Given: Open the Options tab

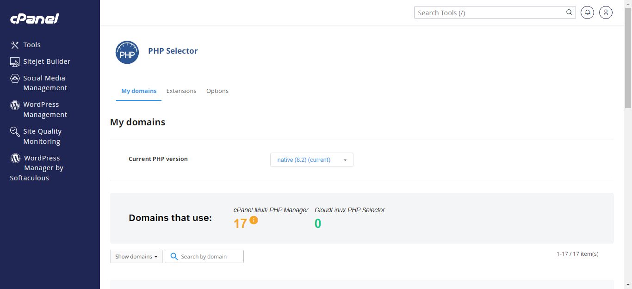Looking at the screenshot, I should coord(217,91).
